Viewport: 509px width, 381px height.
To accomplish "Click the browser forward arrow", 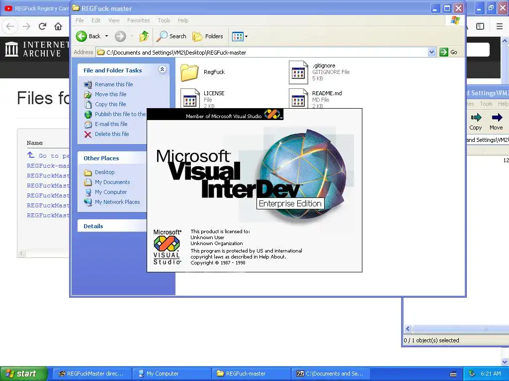I will click(x=26, y=26).
